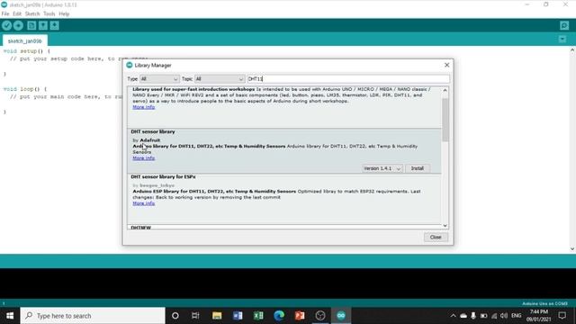This screenshot has height=324, width=576.
Task: Click the battery tray icon
Action: click(x=484, y=316)
